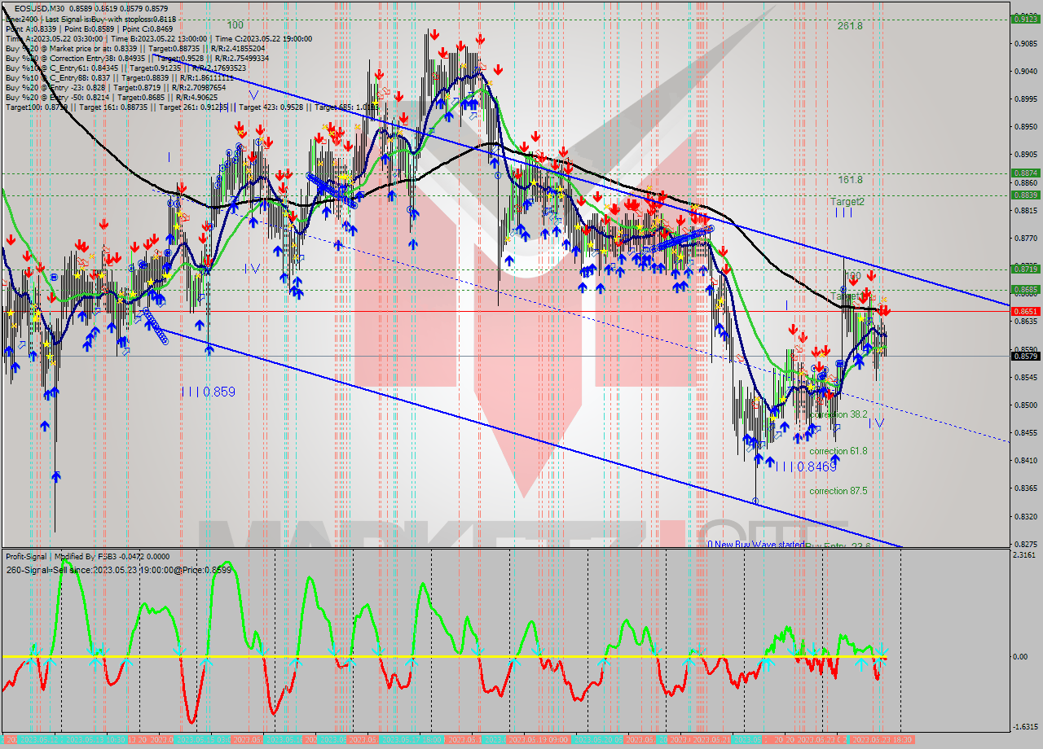Click the 'correction 61.8' label
1043x749 pixels.
pos(838,451)
